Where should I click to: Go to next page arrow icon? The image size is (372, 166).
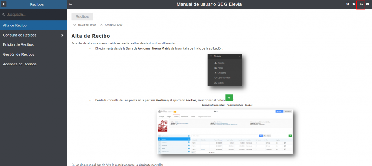(354, 4)
